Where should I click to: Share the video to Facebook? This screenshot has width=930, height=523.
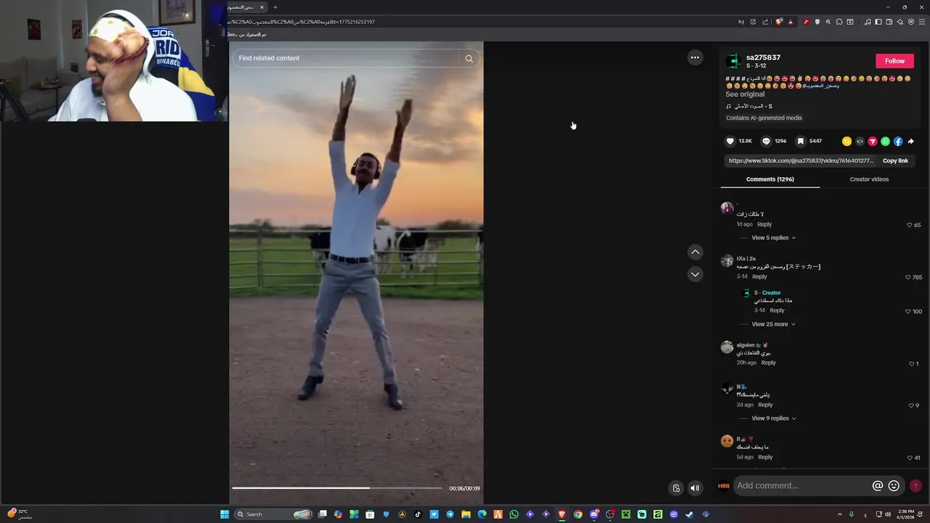(x=898, y=141)
